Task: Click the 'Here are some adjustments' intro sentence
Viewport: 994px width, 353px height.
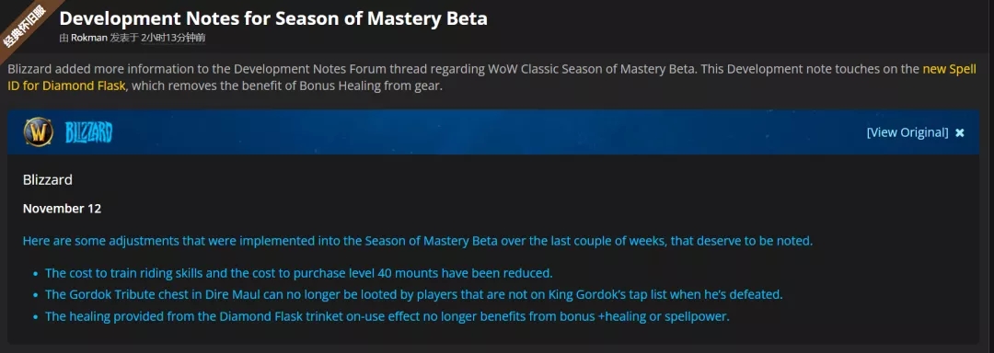Action: tap(418, 241)
